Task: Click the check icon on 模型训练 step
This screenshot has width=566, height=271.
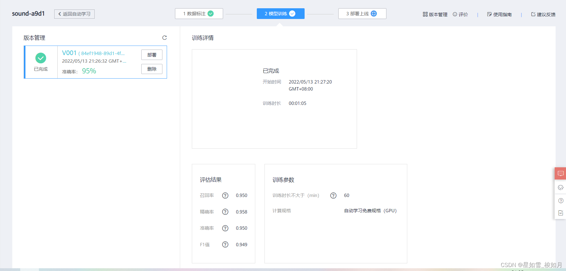Action: (x=292, y=13)
